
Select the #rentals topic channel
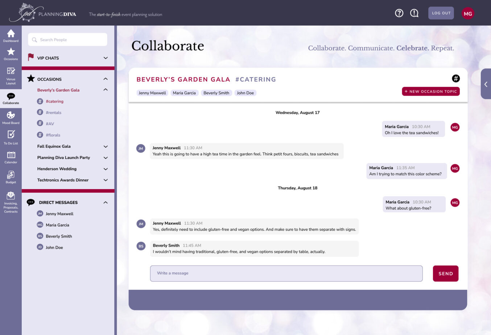click(x=53, y=113)
